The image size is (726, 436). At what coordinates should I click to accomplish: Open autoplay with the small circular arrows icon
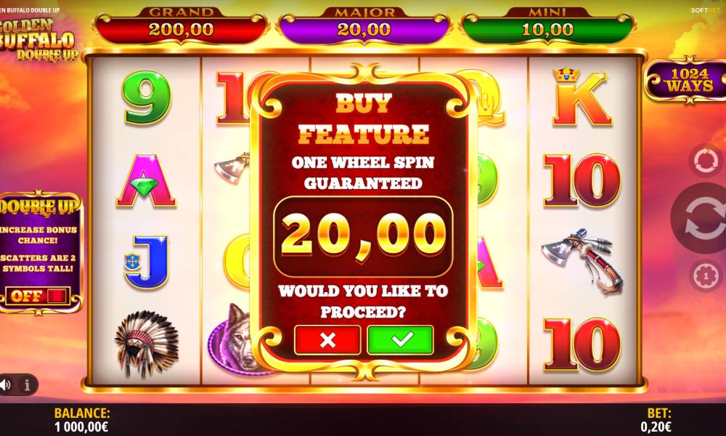coord(706,161)
